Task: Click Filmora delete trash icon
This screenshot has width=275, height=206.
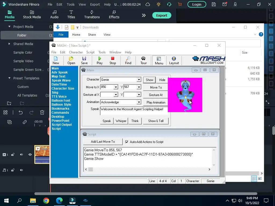Action: point(42,112)
